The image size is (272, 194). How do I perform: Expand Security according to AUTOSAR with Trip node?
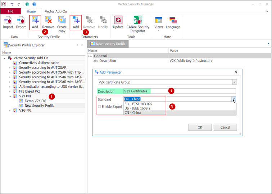10,72
